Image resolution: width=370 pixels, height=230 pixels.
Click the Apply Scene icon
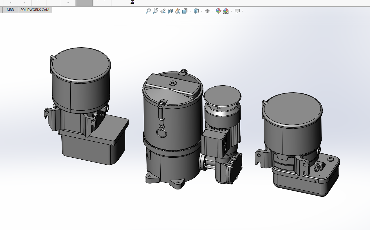pyautogui.click(x=226, y=11)
